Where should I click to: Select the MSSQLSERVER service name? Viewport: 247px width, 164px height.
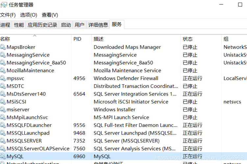point(24,141)
